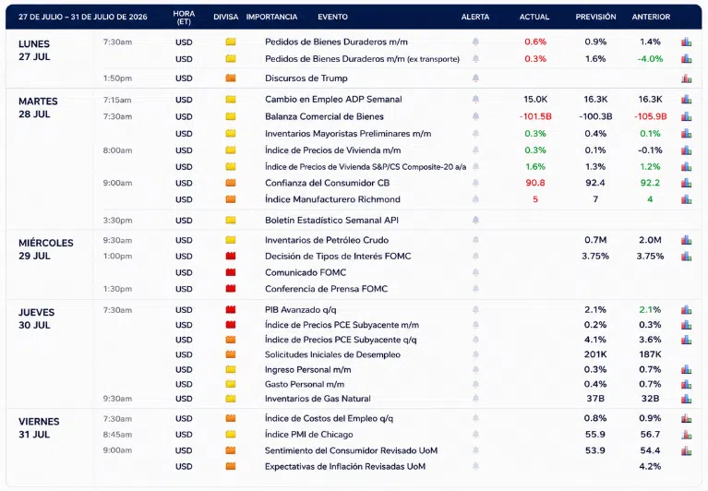Open chart icon for Gasto Personal m/m

point(687,384)
